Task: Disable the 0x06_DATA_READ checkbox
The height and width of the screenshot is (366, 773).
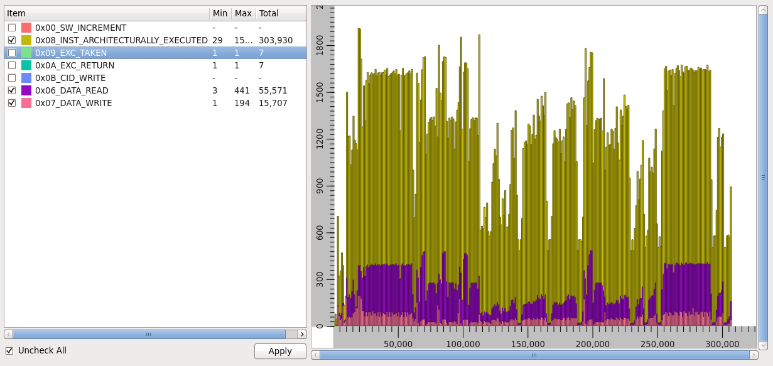Action: tap(12, 90)
